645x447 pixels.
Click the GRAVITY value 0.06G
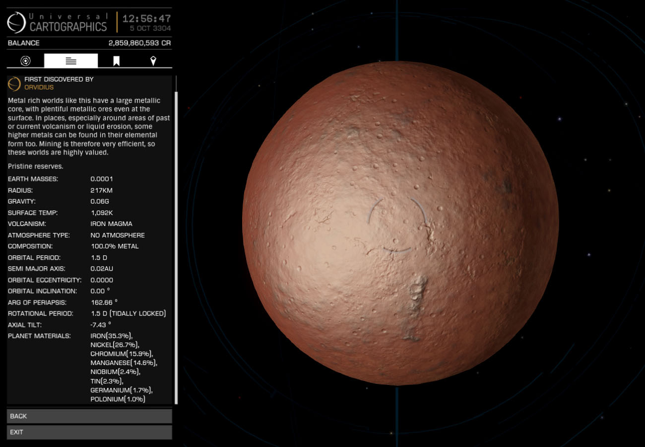[x=100, y=202]
